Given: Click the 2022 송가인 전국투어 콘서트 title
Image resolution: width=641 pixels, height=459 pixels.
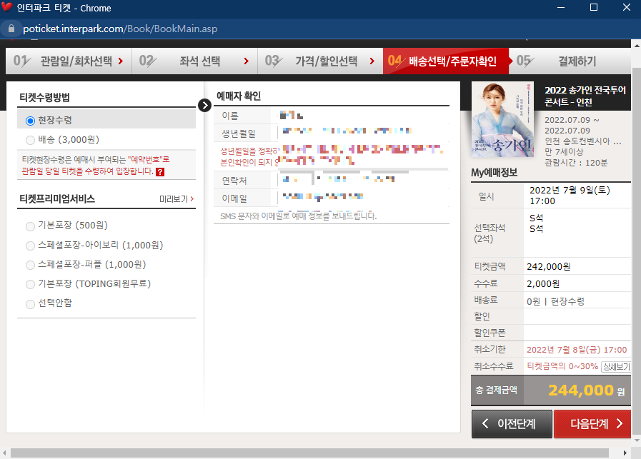Looking at the screenshot, I should (585, 96).
